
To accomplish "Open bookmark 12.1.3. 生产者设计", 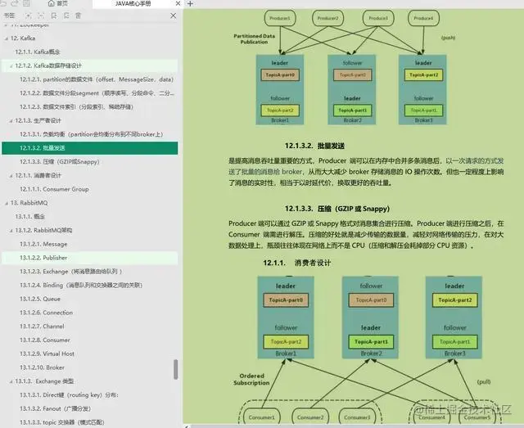I will [38, 120].
